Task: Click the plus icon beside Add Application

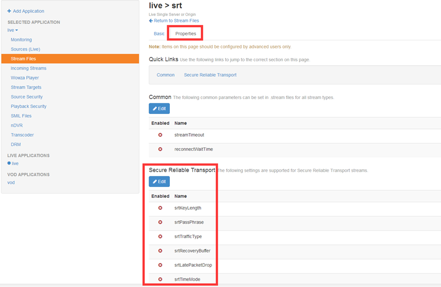Action: point(9,11)
